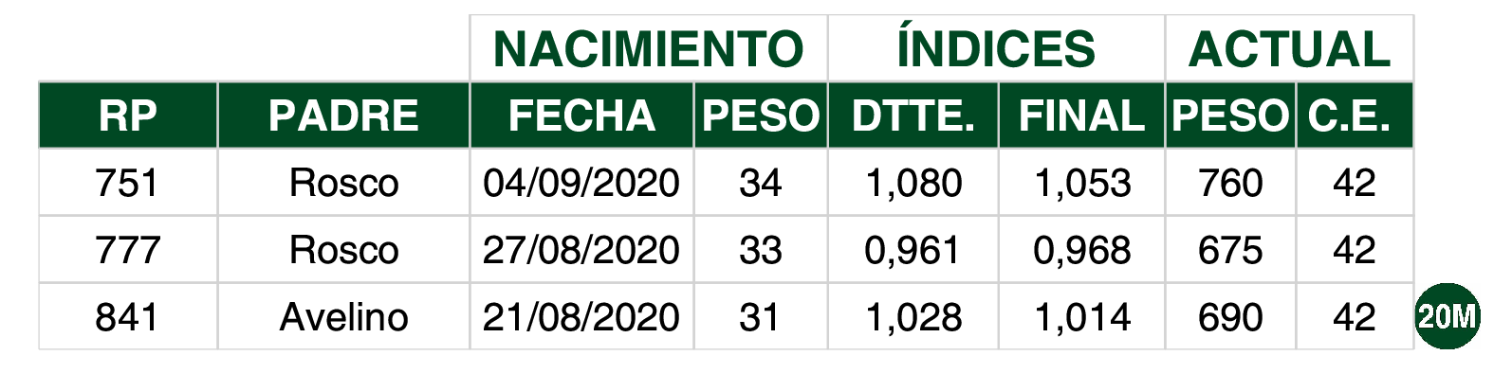Viewport: 1512px width, 391px height.
Task: Select the PADRE column header
Action: point(343,116)
